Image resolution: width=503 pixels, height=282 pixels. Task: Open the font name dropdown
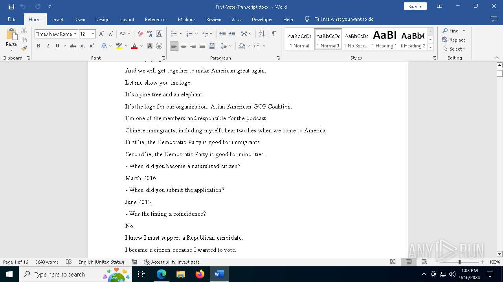pyautogui.click(x=75, y=34)
